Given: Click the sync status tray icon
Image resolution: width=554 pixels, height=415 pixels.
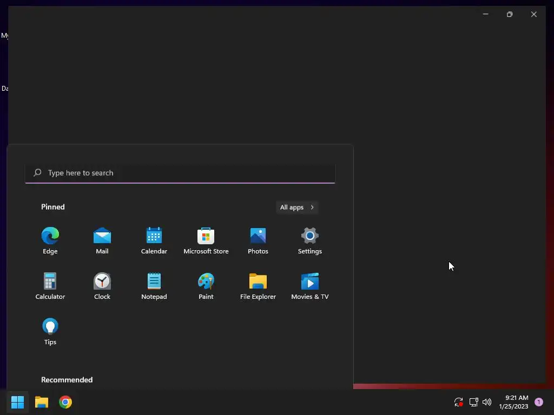Looking at the screenshot, I should [459, 402].
